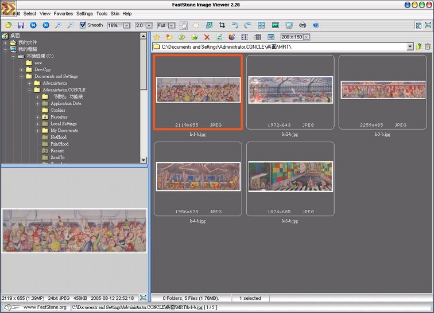Click the Zoom In magnifier
This screenshot has width=434, height=313.
point(58,25)
